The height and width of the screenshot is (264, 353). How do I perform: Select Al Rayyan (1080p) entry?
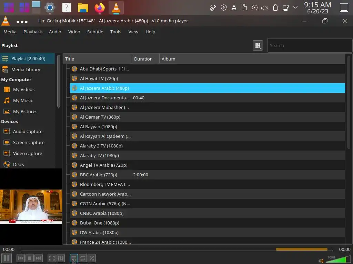(x=207, y=127)
